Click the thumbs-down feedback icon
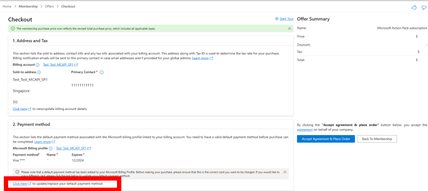Image resolution: width=428 pixels, height=191 pixels. pyautogui.click(x=423, y=7)
